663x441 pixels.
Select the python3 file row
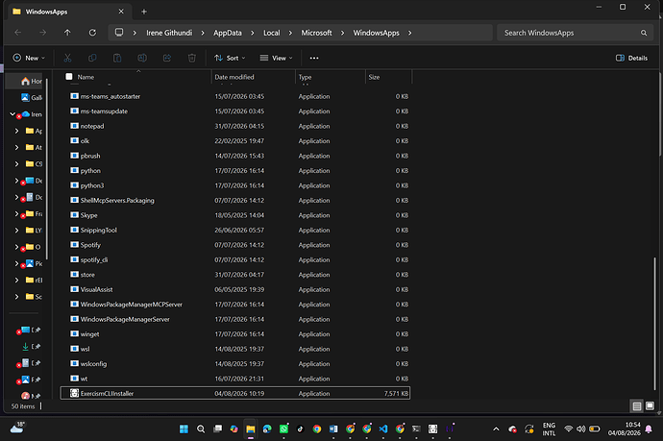click(235, 185)
